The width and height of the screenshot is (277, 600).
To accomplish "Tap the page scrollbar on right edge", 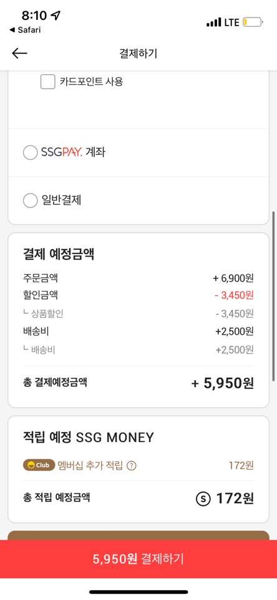I will [274, 295].
